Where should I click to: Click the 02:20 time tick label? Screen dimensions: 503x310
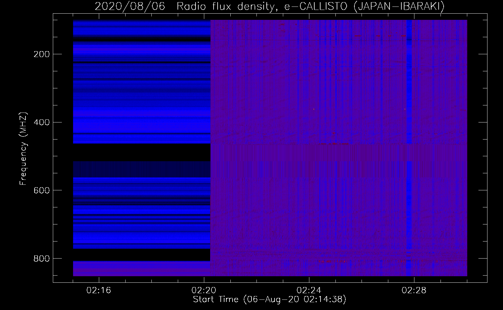[x=204, y=290]
